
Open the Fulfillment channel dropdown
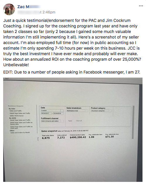(x=52, y=121)
